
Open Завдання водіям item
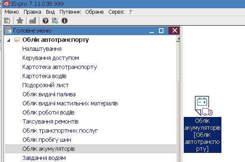pos(44,158)
